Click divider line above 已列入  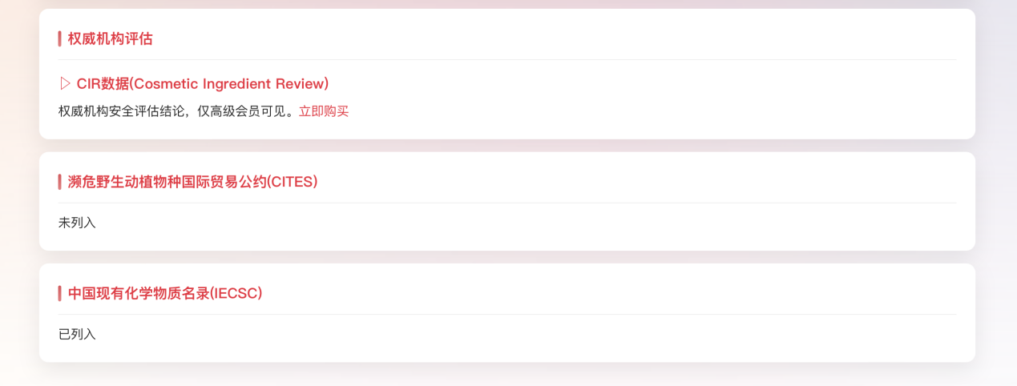tap(506, 315)
